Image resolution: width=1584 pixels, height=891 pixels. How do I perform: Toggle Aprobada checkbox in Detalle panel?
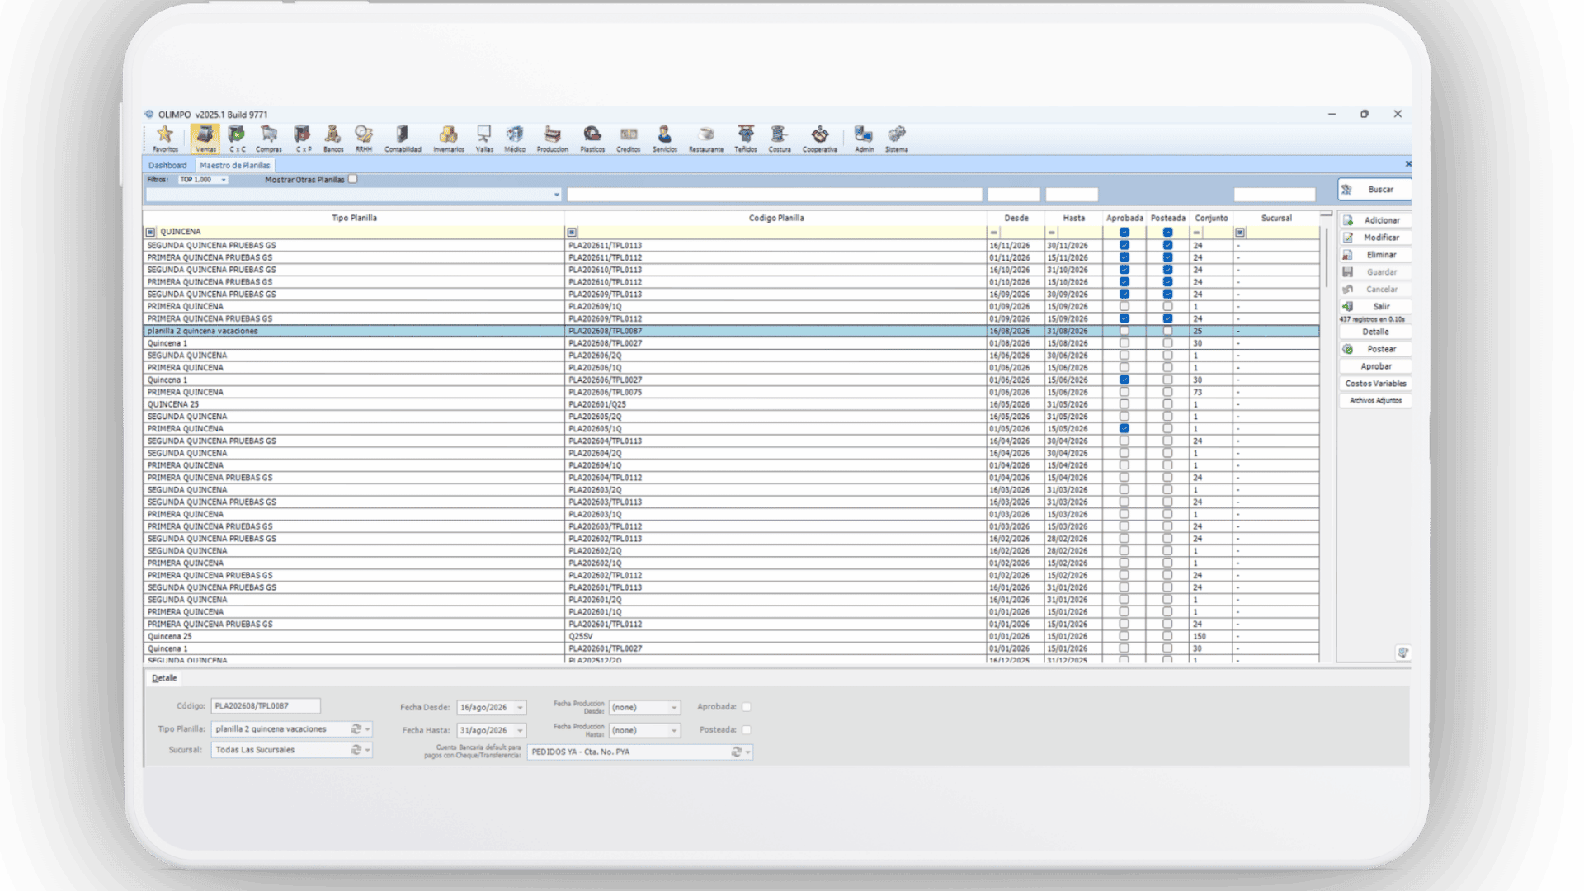coord(747,707)
